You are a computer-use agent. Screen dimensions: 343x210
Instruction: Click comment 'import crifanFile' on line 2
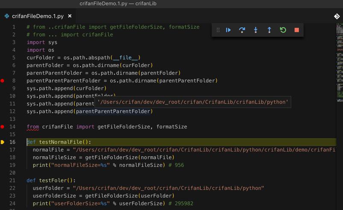click(x=87, y=35)
